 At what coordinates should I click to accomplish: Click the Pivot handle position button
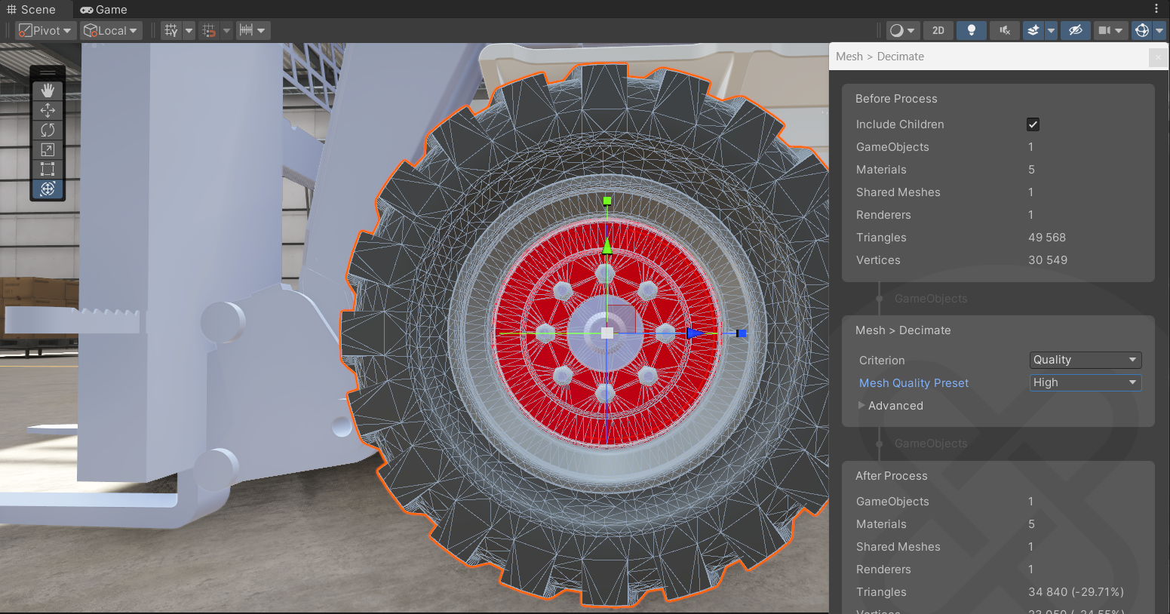coord(45,30)
